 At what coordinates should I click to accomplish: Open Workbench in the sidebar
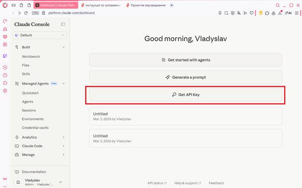[x=31, y=56]
